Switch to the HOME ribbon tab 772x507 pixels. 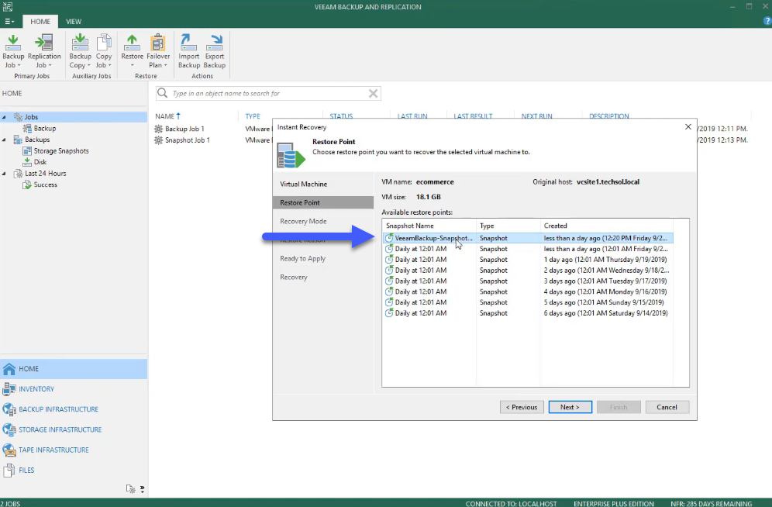(40, 22)
